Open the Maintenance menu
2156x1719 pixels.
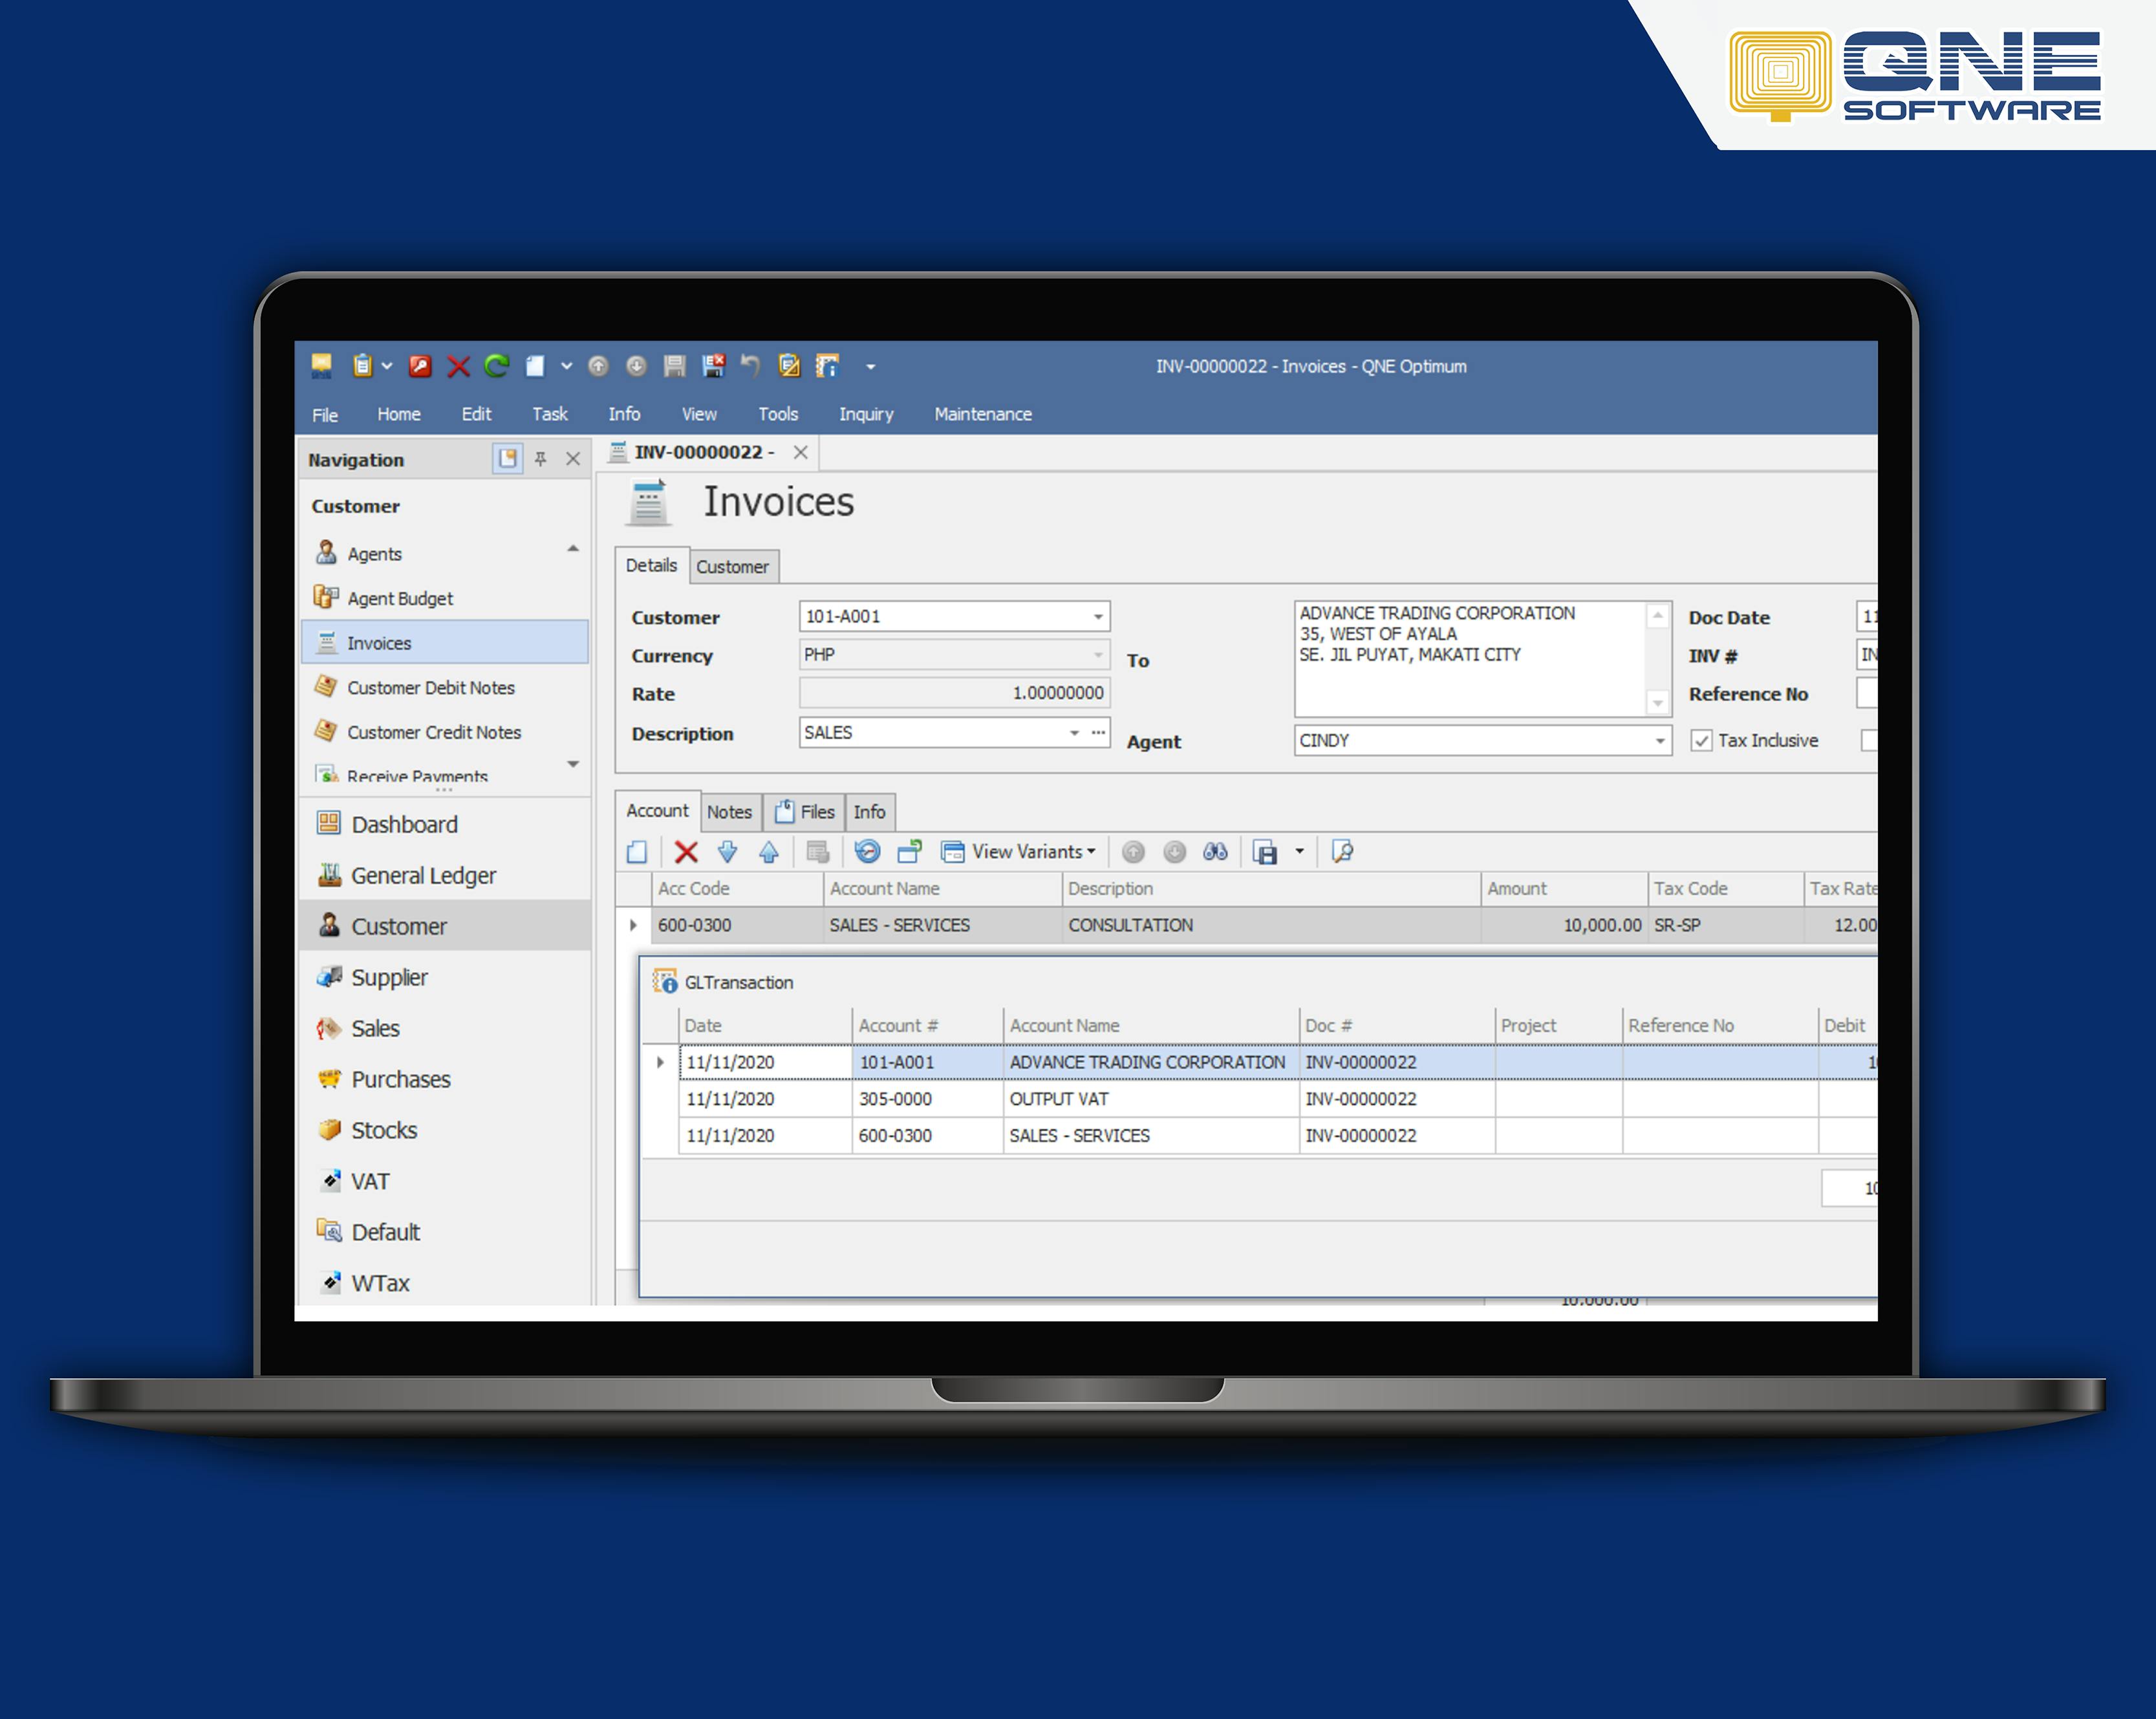point(982,414)
